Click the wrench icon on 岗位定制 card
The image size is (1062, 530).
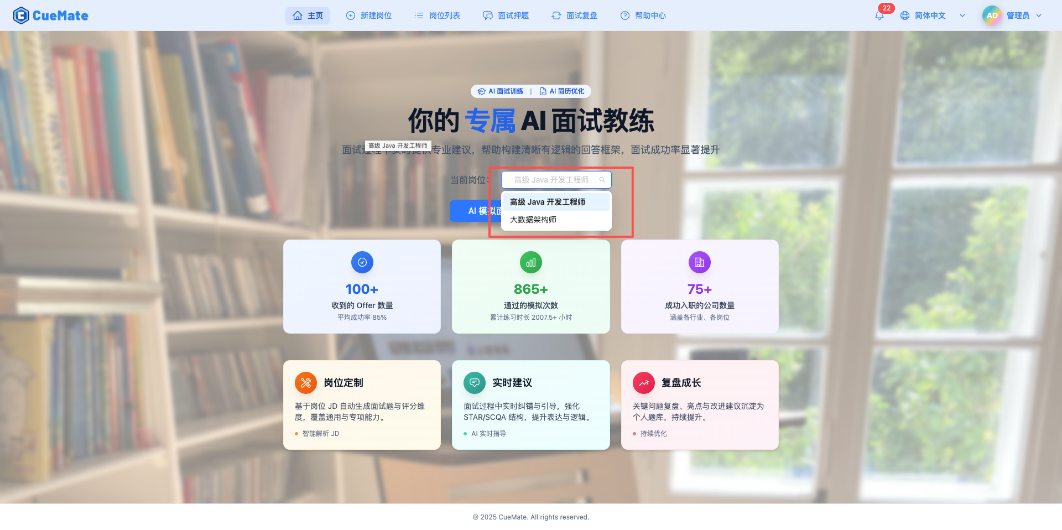(x=305, y=382)
